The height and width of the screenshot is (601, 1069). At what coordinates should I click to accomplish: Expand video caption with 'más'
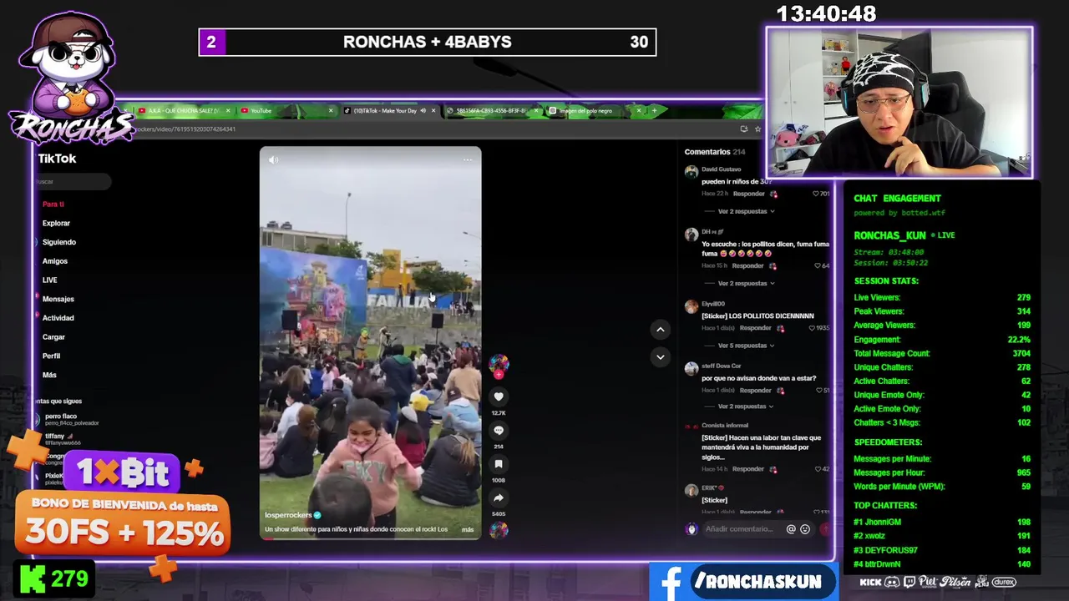pos(468,529)
